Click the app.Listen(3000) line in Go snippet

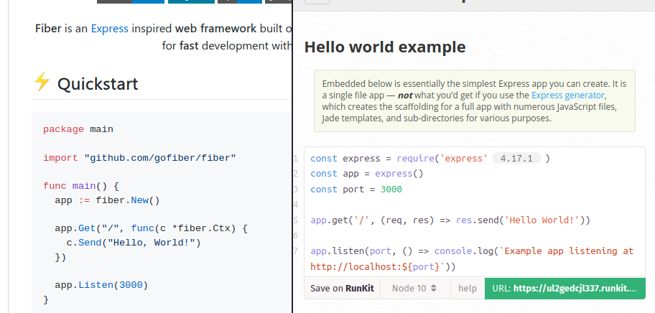(101, 286)
